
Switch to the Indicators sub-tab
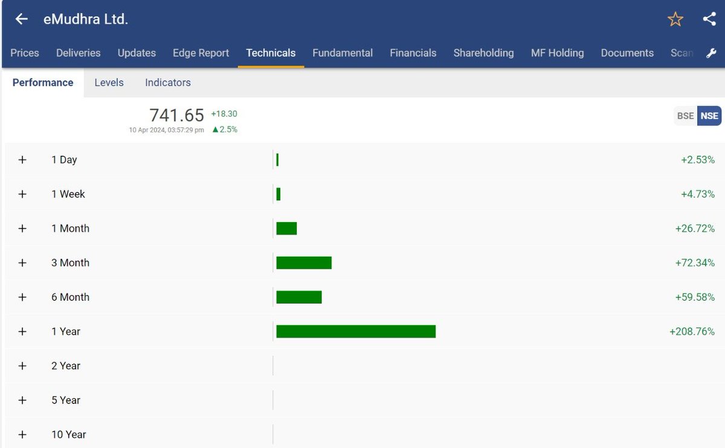[x=168, y=83]
